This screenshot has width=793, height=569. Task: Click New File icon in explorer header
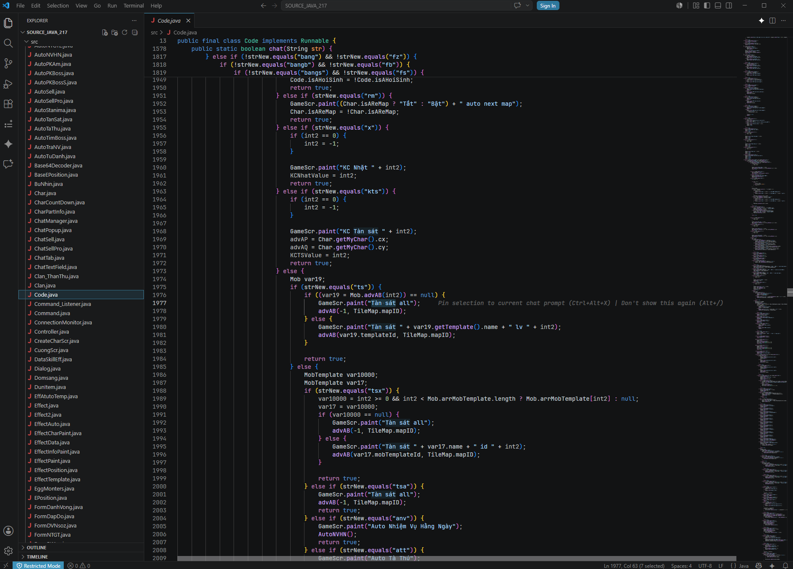coord(105,32)
